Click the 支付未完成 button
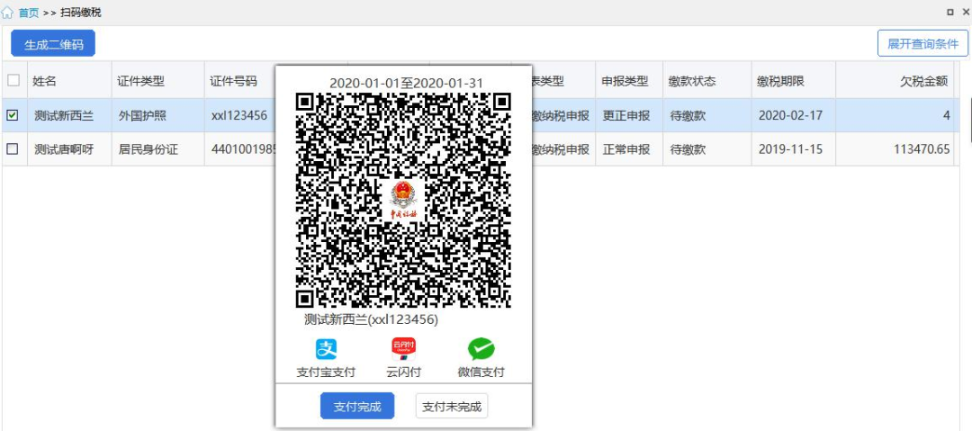This screenshot has width=972, height=431. coord(452,407)
